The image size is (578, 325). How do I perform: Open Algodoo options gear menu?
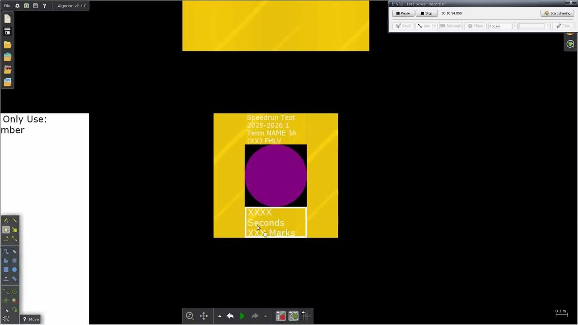[x=17, y=6]
